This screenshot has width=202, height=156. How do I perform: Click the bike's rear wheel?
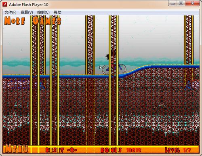[107, 70]
